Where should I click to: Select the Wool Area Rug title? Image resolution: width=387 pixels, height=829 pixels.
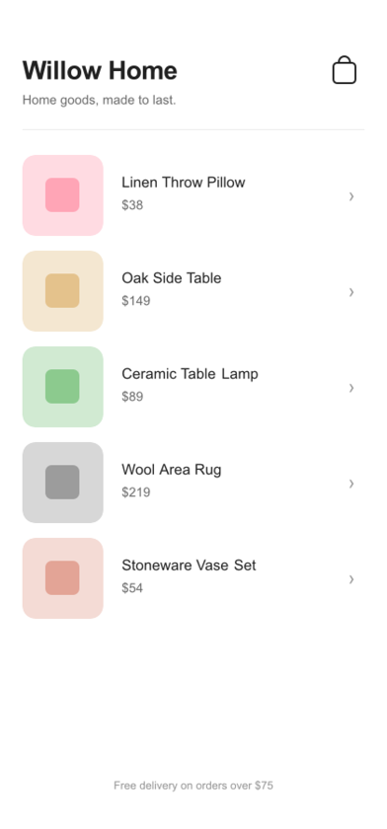(172, 470)
